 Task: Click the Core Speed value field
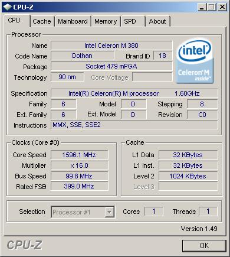[79, 155]
